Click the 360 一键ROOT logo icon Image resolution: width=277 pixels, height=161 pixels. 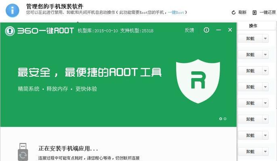click(10, 31)
